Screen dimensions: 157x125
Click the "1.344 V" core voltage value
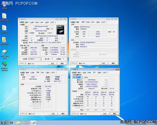click(50, 33)
